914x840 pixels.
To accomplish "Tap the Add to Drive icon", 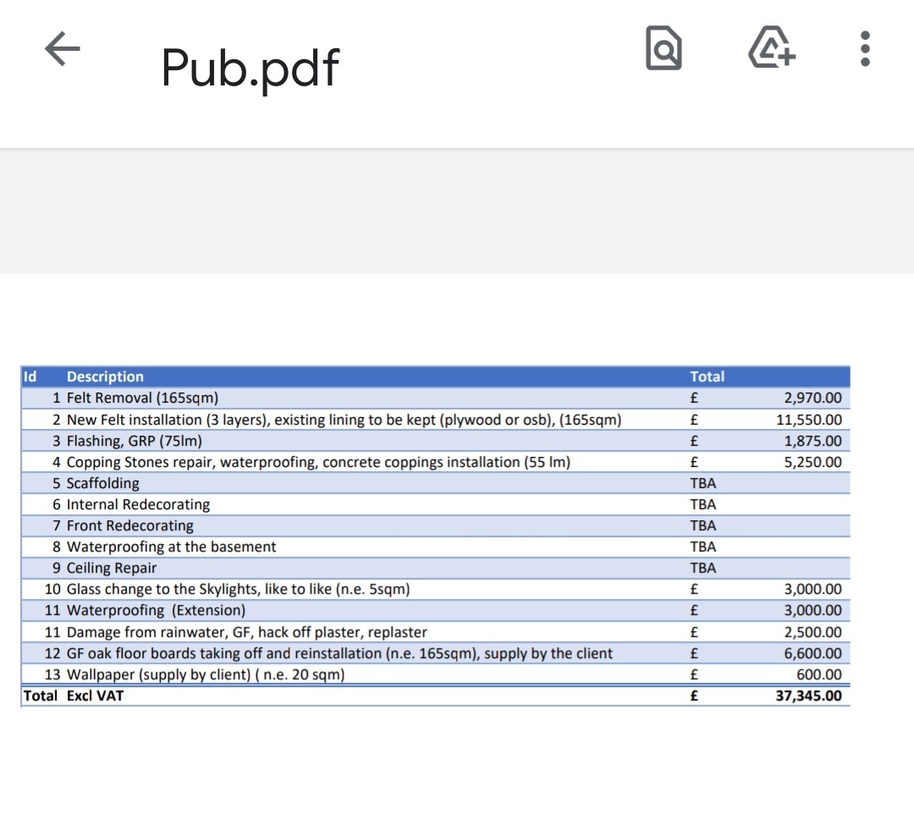I will pos(772,48).
